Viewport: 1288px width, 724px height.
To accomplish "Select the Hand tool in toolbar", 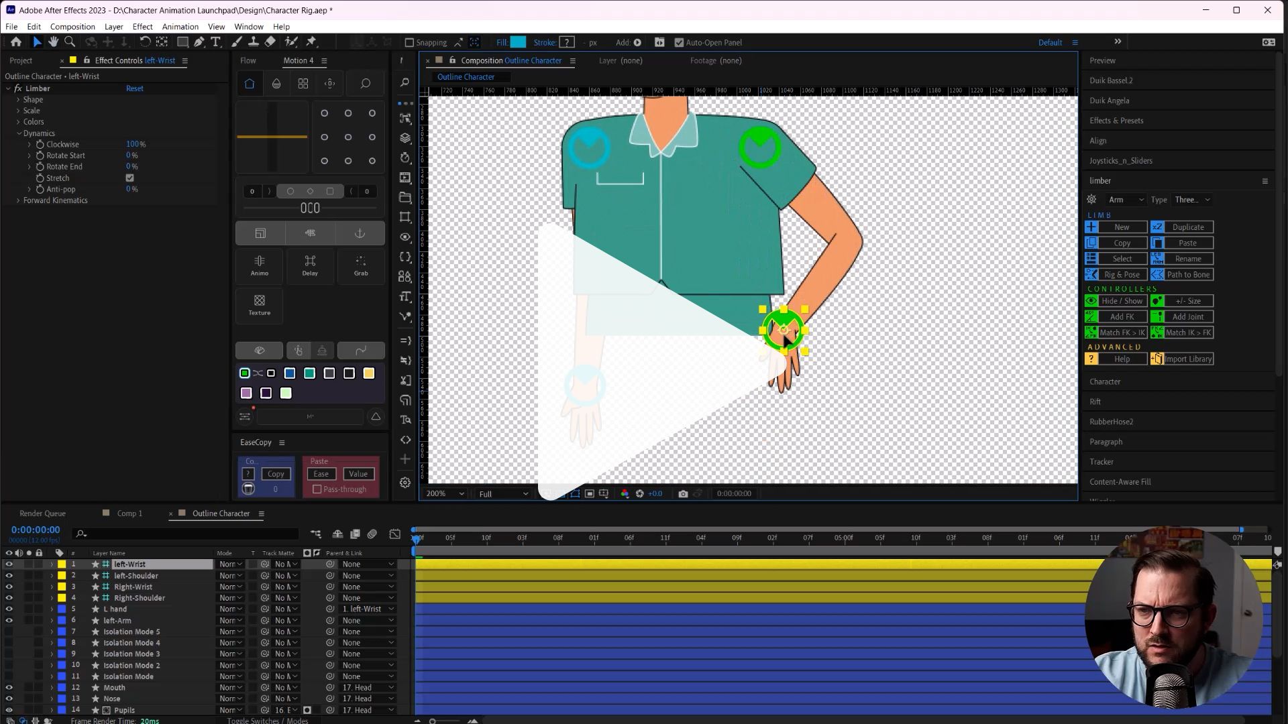I will [53, 42].
